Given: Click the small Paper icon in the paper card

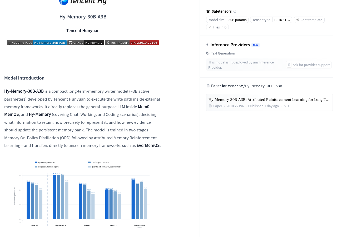Looking at the screenshot, I should [210, 106].
